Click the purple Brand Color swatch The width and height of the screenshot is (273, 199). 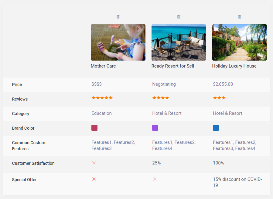(155, 128)
